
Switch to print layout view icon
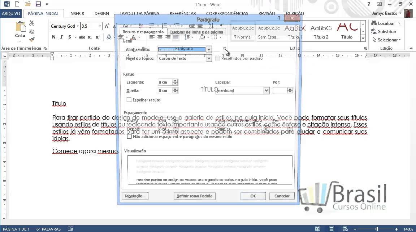pos(331,229)
